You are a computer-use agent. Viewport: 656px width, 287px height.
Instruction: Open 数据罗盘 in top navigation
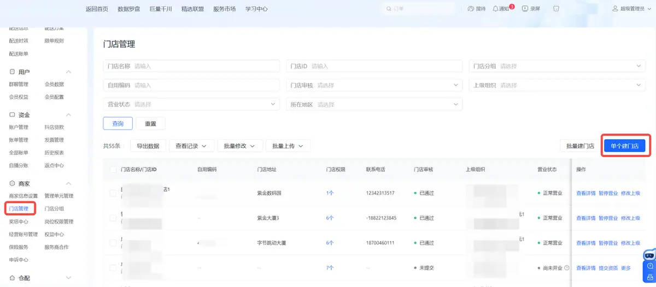click(128, 9)
